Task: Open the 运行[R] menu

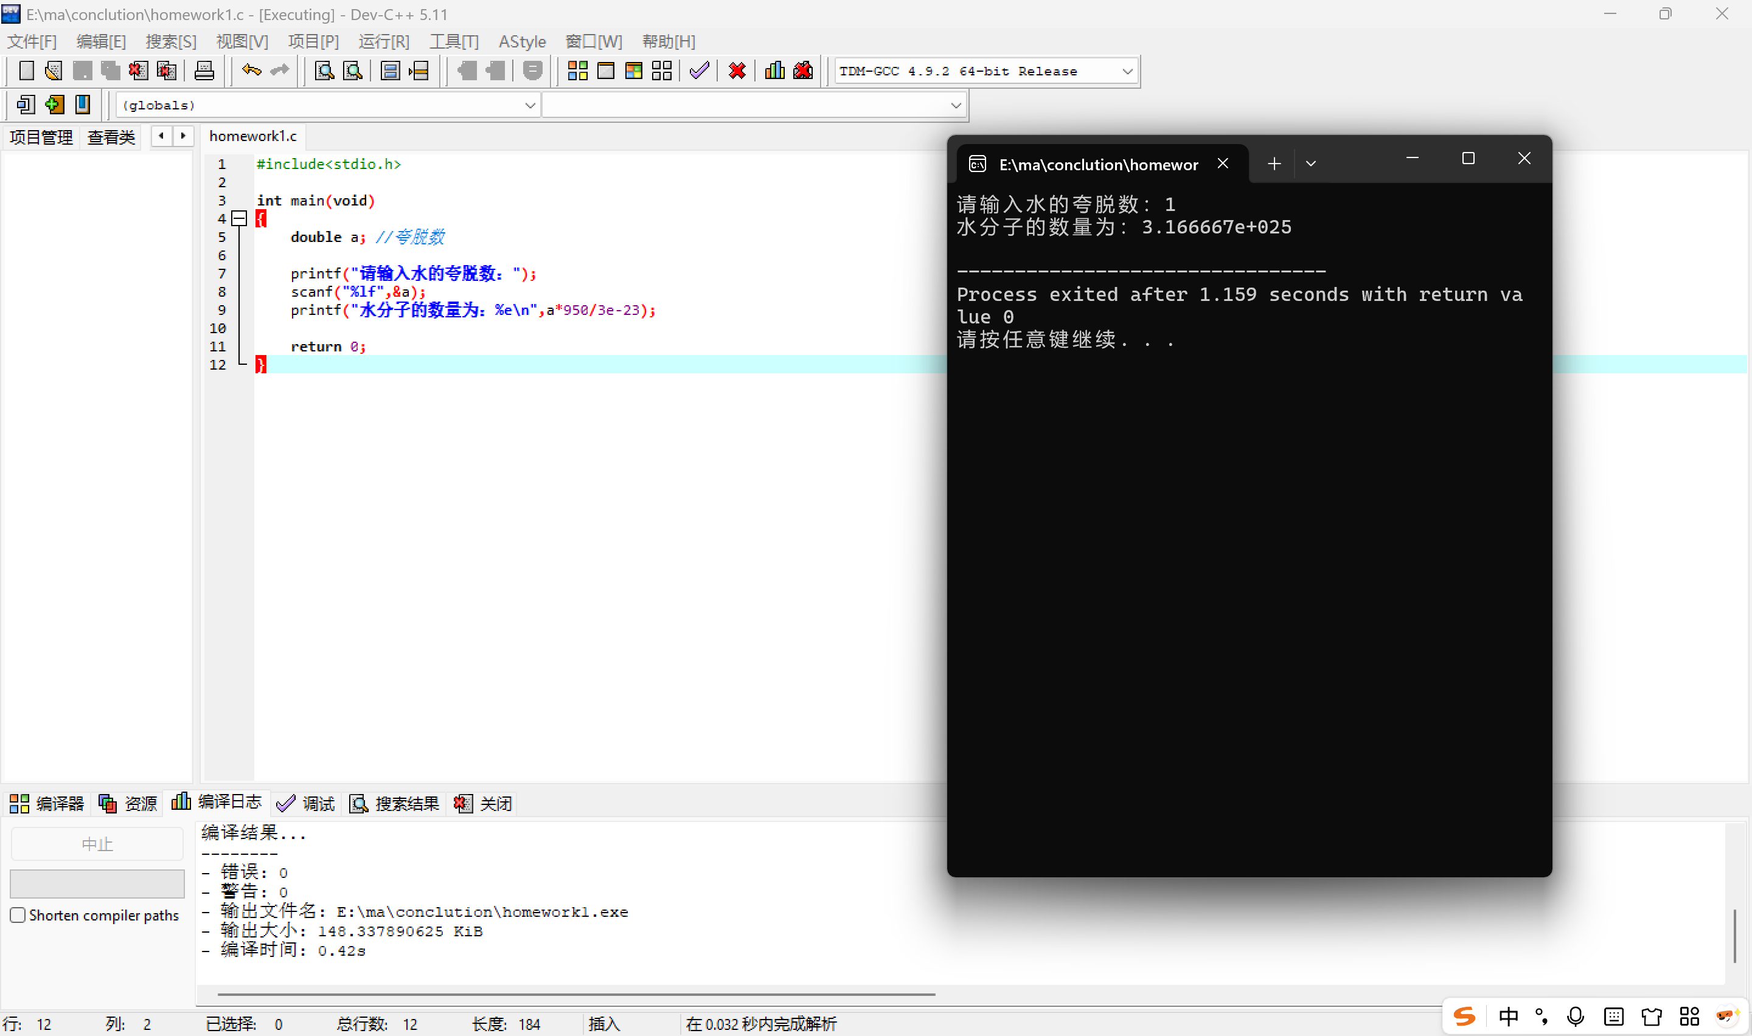Action: point(383,41)
